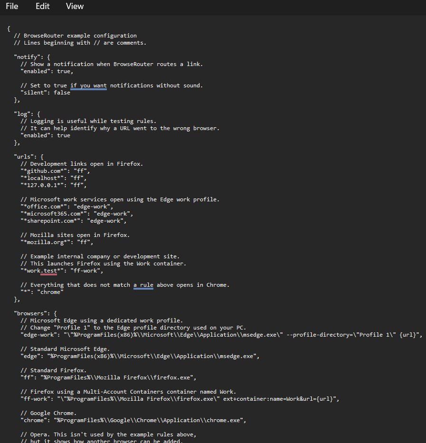Screen dimensions: 426x443
Task: Open the File menu
Action: (12, 6)
